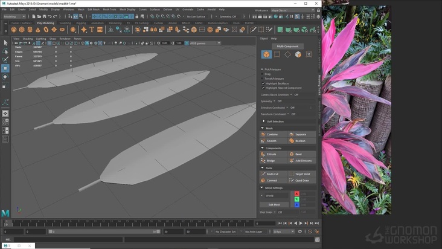
Task: Select the Quad Draw tool
Action: point(301,180)
